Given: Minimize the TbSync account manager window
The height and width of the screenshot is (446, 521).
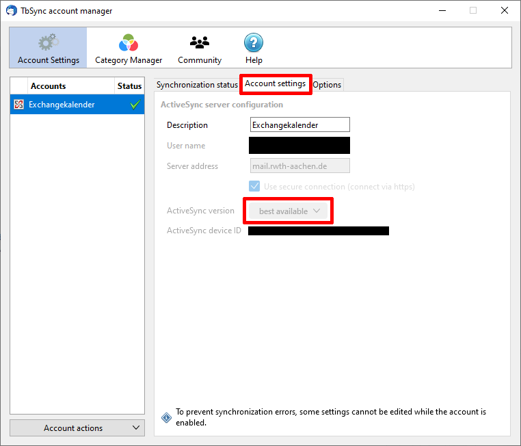Looking at the screenshot, I should [442, 11].
